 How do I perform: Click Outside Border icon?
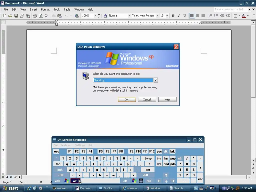tap(235, 16)
